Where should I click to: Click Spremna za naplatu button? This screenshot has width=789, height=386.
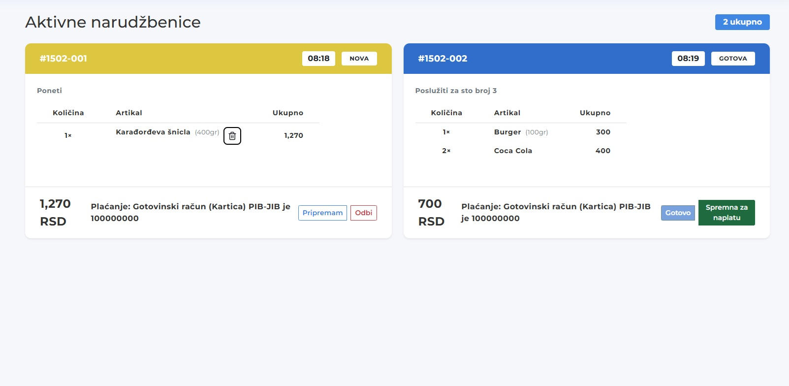pos(726,213)
